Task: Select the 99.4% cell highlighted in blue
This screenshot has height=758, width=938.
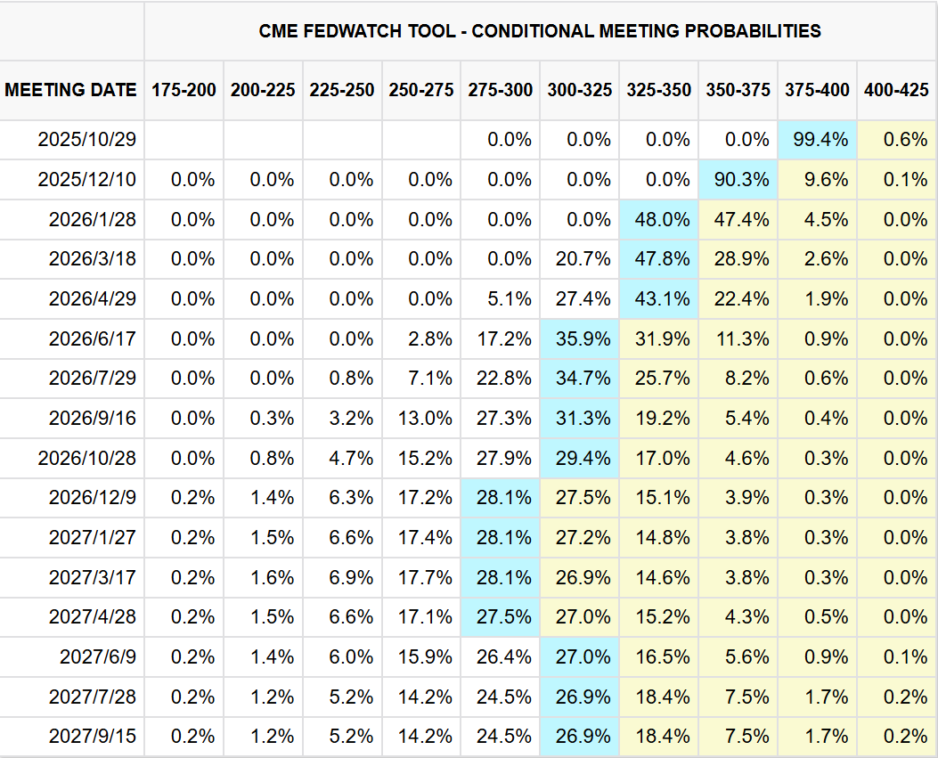Action: point(816,140)
